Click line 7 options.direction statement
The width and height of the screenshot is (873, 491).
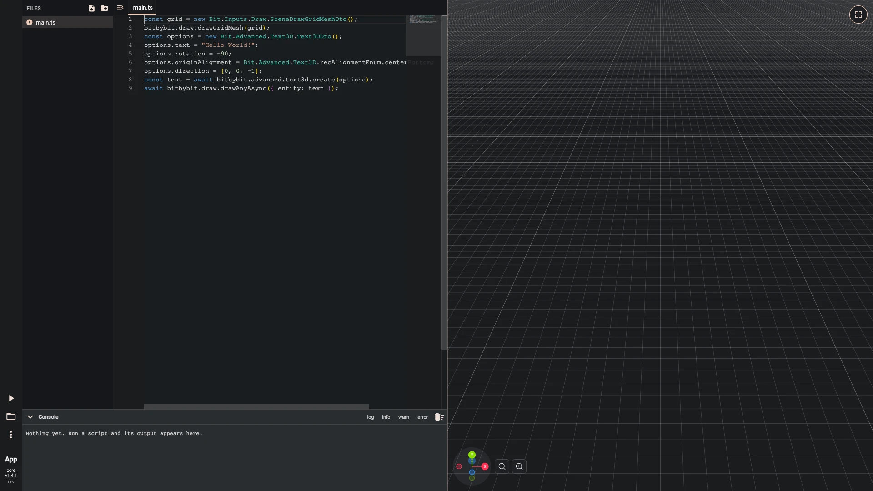(203, 71)
